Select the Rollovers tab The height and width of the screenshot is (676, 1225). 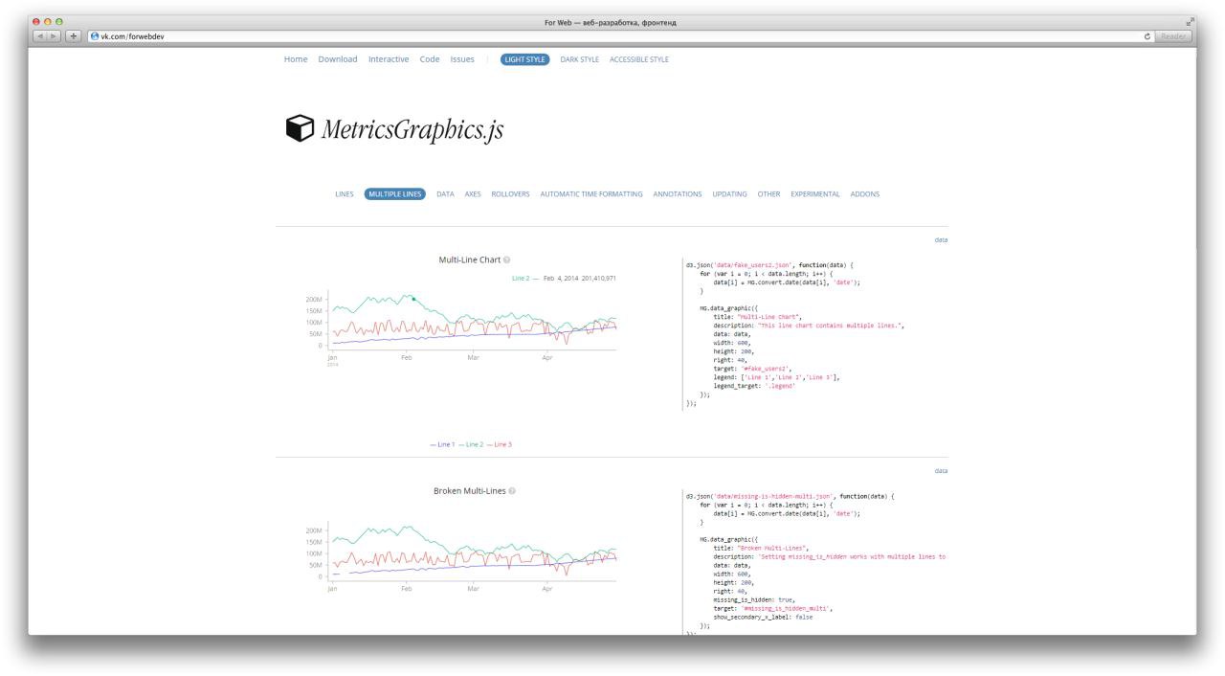click(510, 194)
